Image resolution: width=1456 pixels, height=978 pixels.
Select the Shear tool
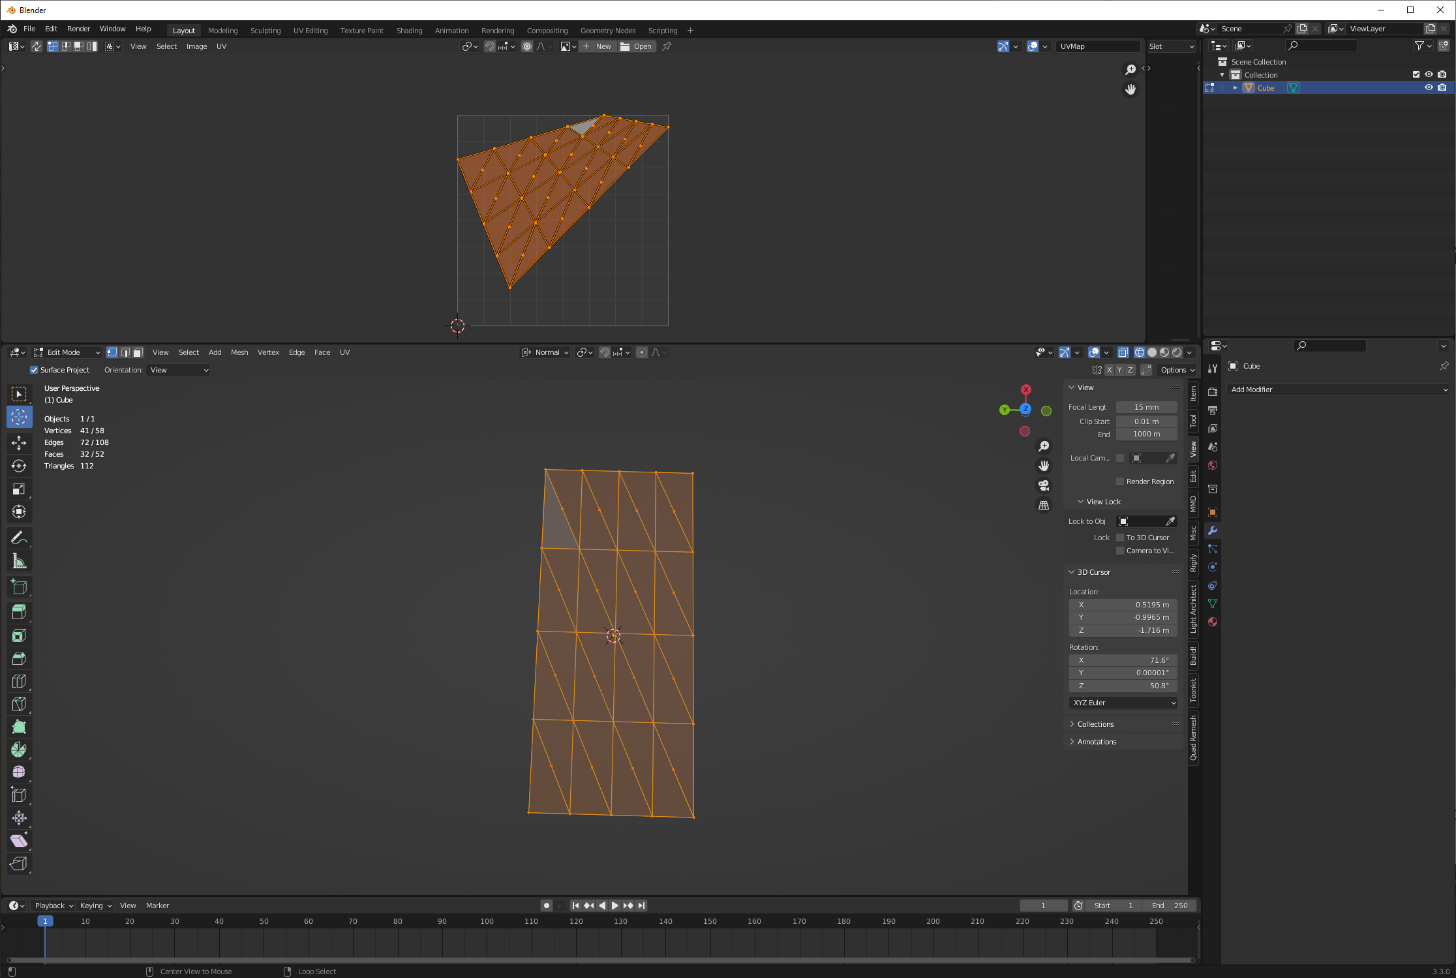pyautogui.click(x=19, y=841)
